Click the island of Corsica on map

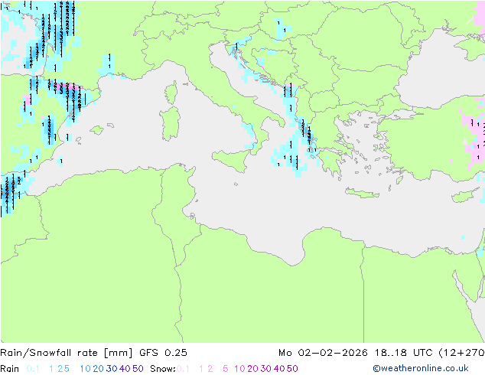tap(171, 93)
